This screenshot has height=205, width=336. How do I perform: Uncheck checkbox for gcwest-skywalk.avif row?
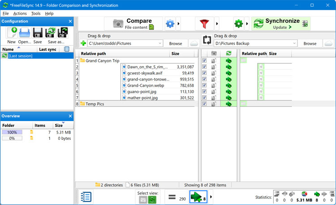coord(204,73)
